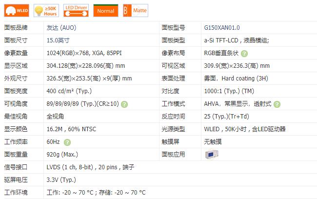Click the 触摸屏 row label
This screenshot has height=199, width=317.
point(170,142)
